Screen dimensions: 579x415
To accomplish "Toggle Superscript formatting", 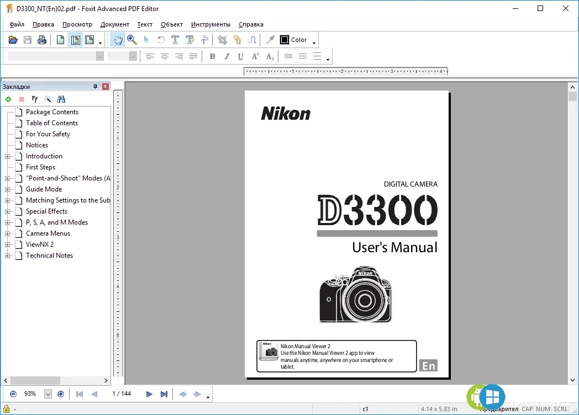I will (255, 56).
